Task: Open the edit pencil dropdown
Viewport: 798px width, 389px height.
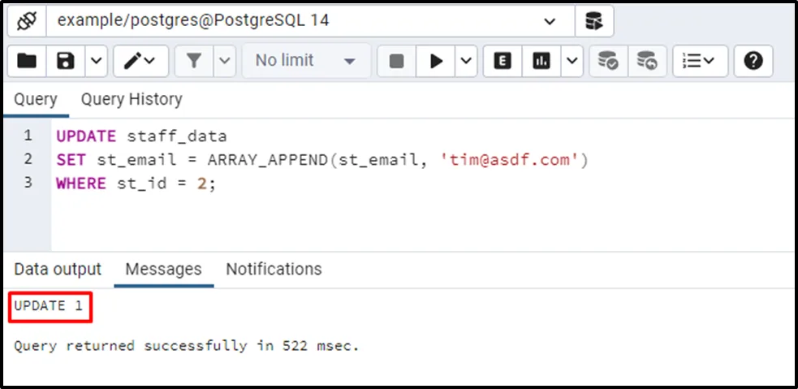Action: click(140, 61)
